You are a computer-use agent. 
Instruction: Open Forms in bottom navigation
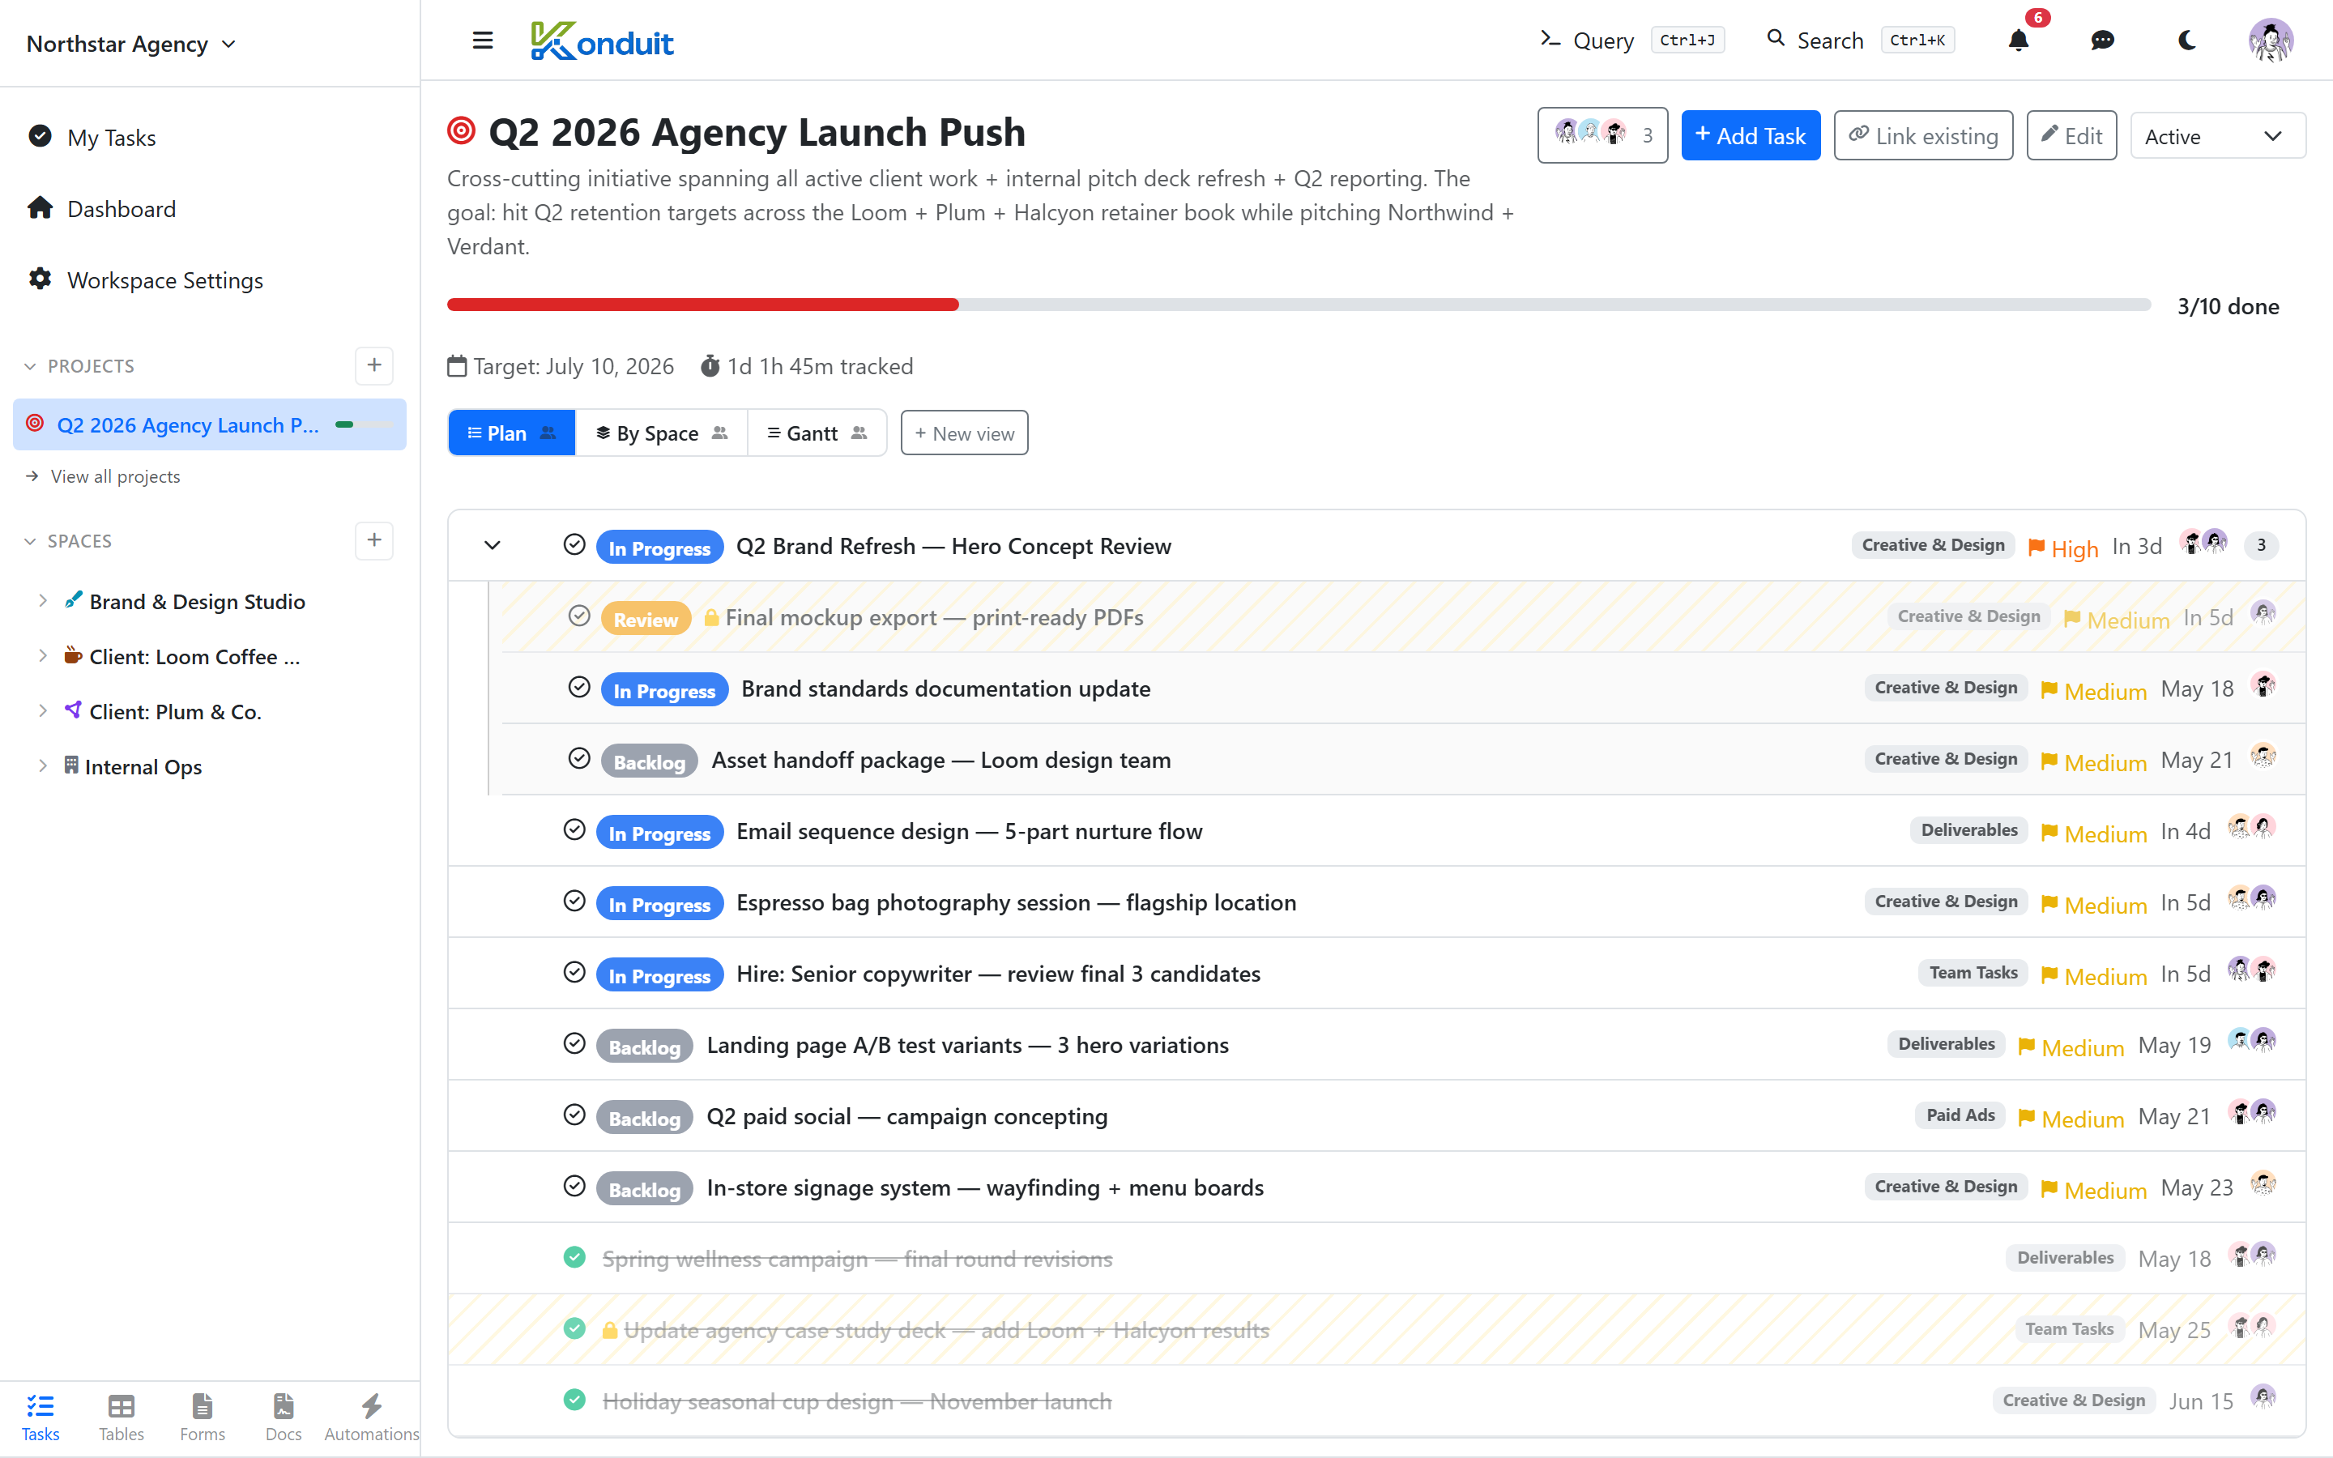click(x=203, y=1417)
